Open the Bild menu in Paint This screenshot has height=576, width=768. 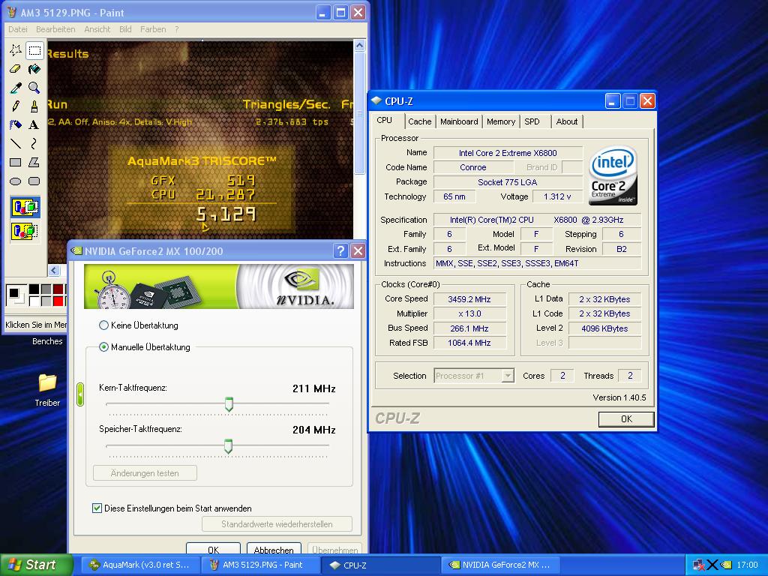coord(125,29)
